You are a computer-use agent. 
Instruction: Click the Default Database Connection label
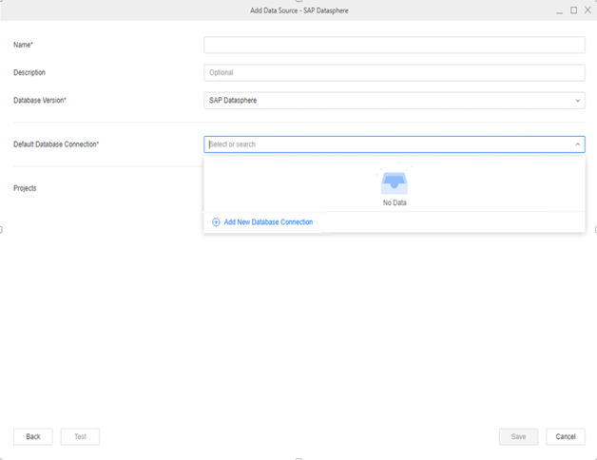pos(56,144)
